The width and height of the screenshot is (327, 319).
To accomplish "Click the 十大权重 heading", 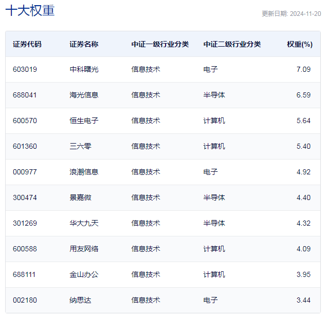I will tap(30, 10).
